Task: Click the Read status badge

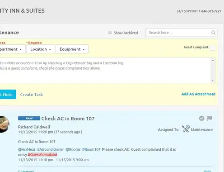Action: pyautogui.click(x=29, y=118)
